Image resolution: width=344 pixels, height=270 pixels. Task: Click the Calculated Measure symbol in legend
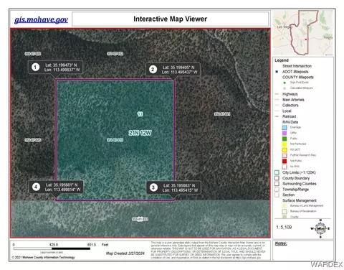(285, 88)
